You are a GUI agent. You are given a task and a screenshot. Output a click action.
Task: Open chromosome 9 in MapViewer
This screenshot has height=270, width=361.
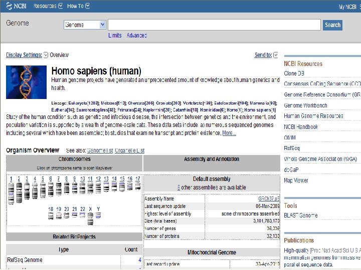(75, 178)
